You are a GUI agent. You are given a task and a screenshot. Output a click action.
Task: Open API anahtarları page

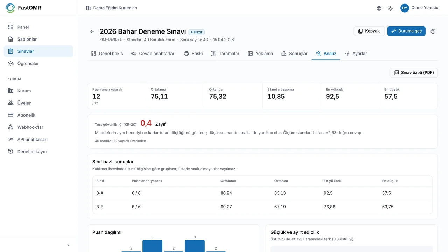(38, 139)
